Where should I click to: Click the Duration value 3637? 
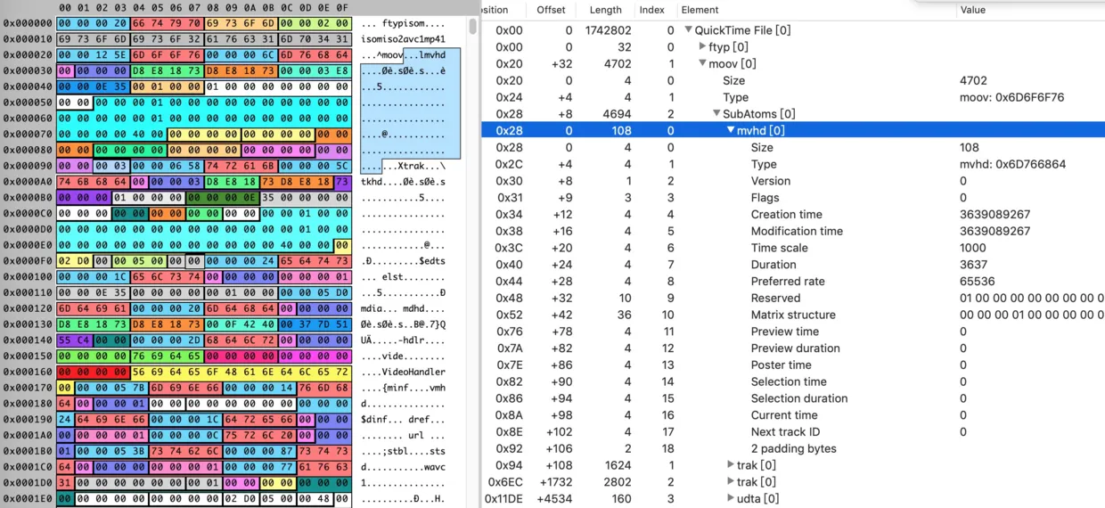(974, 265)
